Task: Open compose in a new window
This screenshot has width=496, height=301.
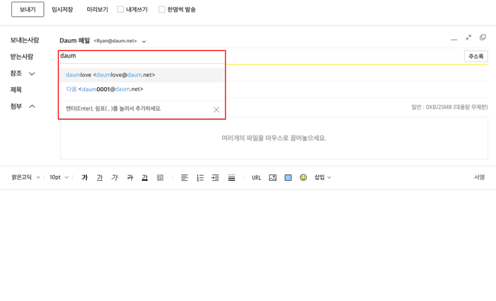Action: click(483, 37)
